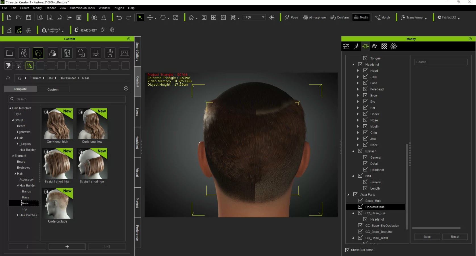Open the checkerboard Texture tab in Modify
The height and width of the screenshot is (256, 476).
pos(384,46)
